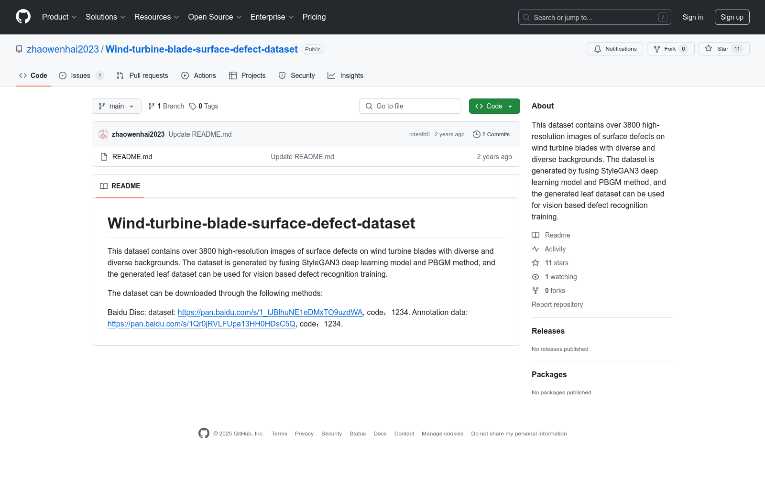The width and height of the screenshot is (765, 478).
Task: Click the Public badge next to repository name
Action: point(313,49)
